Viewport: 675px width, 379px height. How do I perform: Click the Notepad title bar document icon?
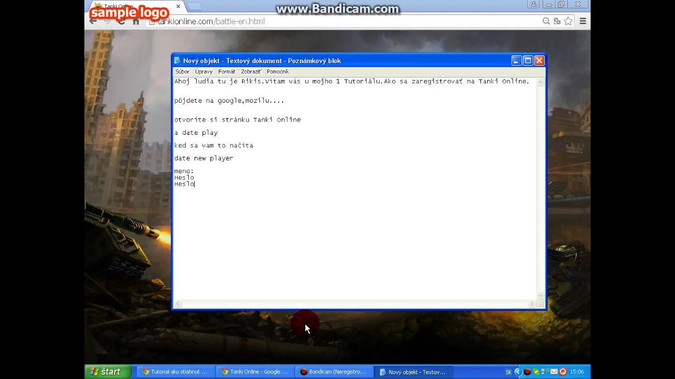(178, 61)
